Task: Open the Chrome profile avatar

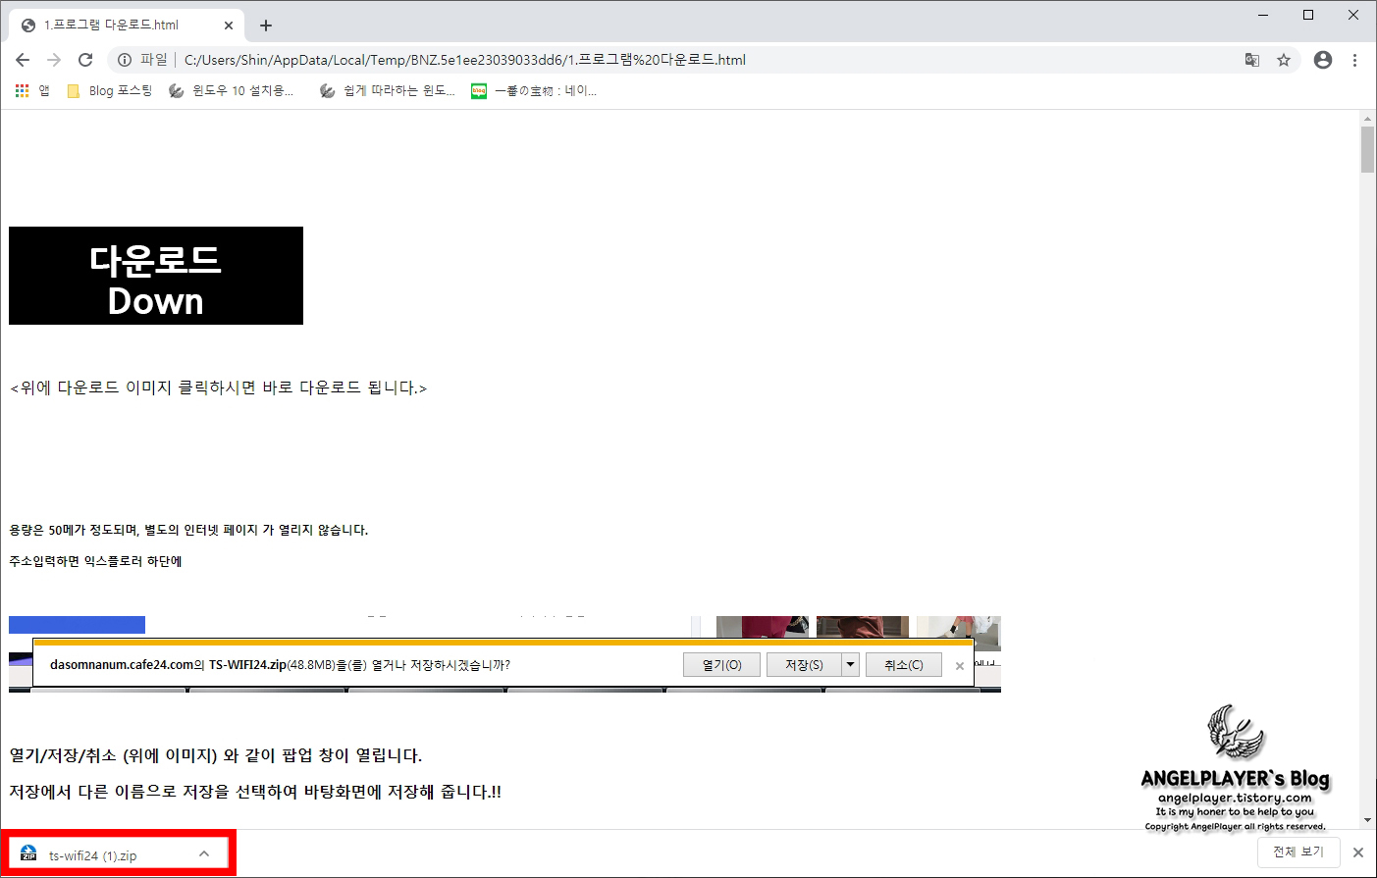Action: (x=1323, y=60)
